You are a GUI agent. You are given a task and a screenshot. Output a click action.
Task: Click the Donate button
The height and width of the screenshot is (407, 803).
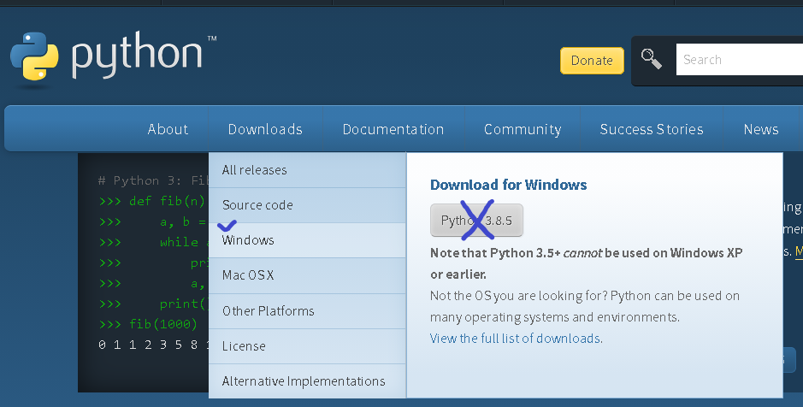[x=592, y=61]
